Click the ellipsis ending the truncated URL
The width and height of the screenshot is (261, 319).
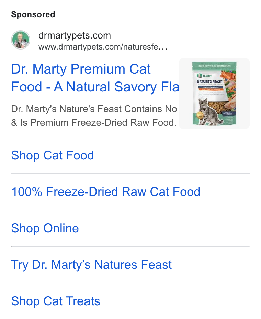(x=163, y=48)
